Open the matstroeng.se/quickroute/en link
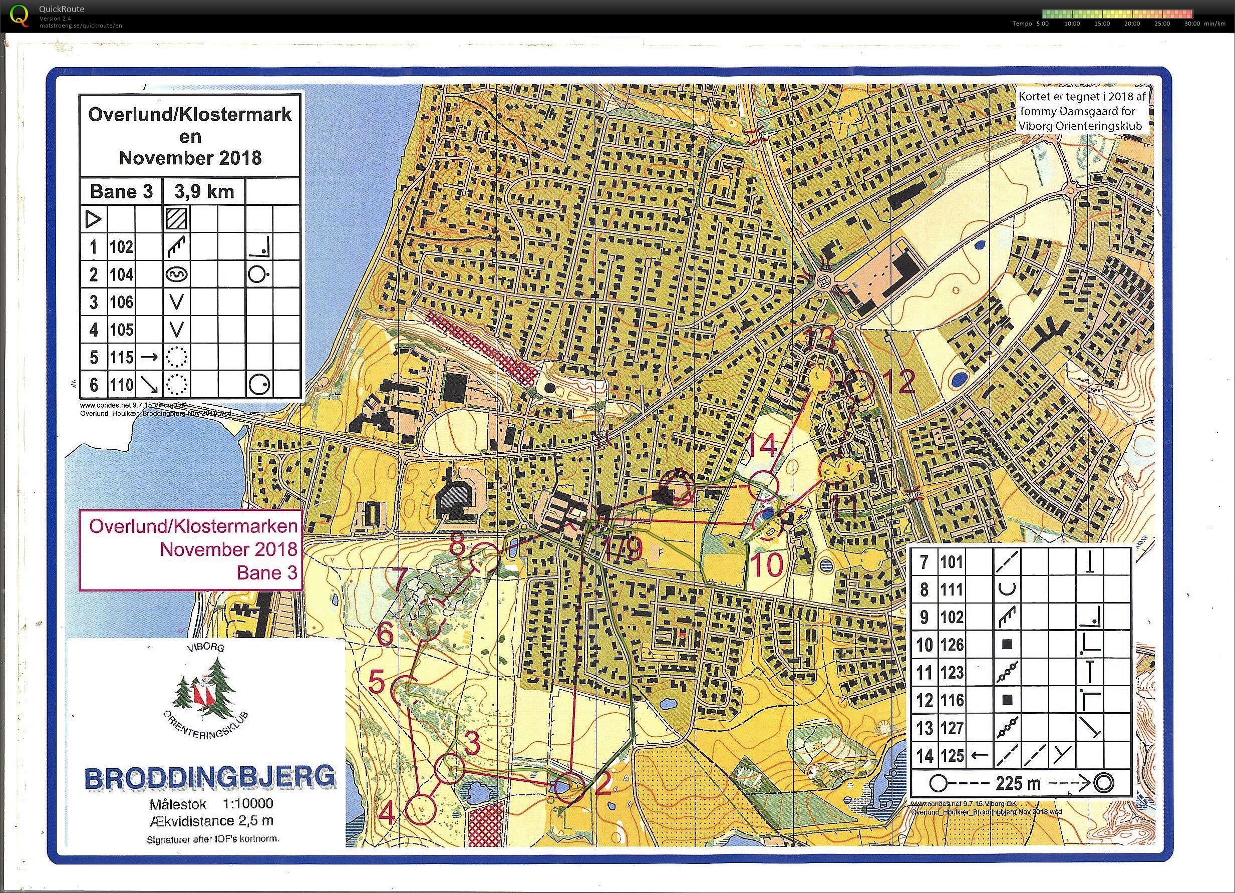This screenshot has width=1235, height=893. (x=80, y=25)
